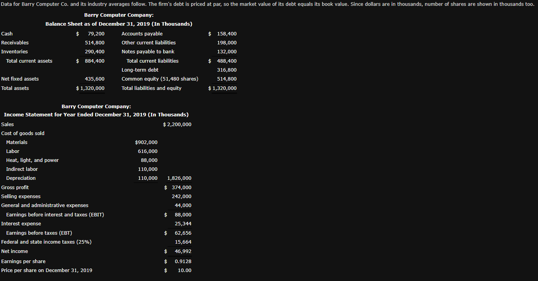Select the Cash value 79,200
This screenshot has height=281, width=538.
click(x=96, y=34)
